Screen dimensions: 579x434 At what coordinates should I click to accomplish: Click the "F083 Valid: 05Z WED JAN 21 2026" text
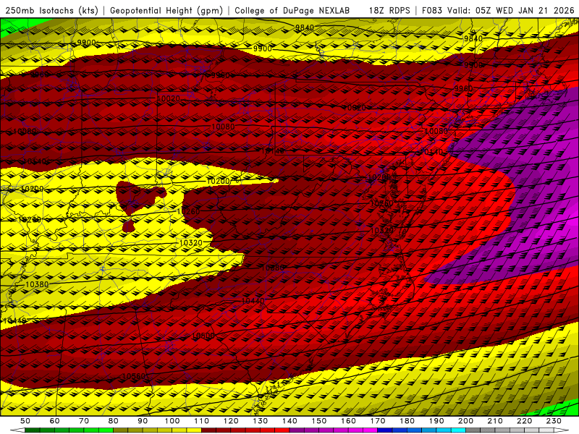pyautogui.click(x=498, y=10)
